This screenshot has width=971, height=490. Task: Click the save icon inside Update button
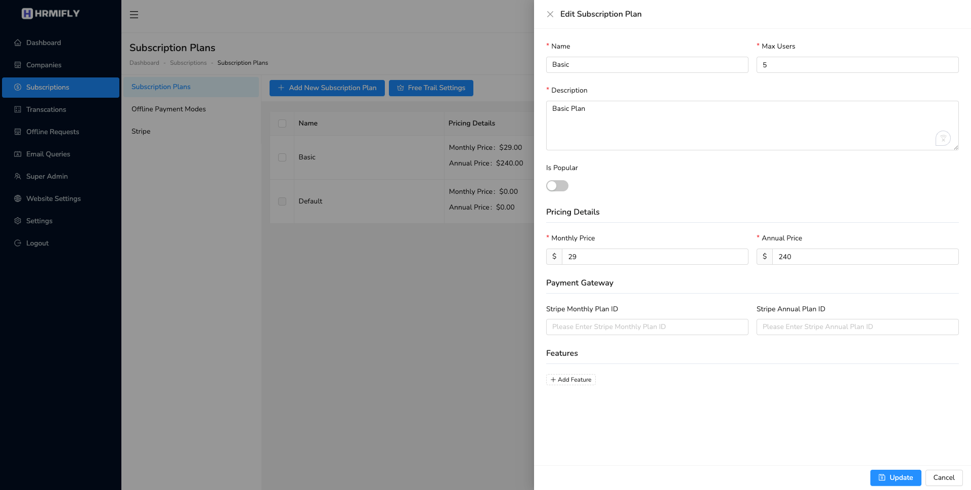[x=882, y=478]
